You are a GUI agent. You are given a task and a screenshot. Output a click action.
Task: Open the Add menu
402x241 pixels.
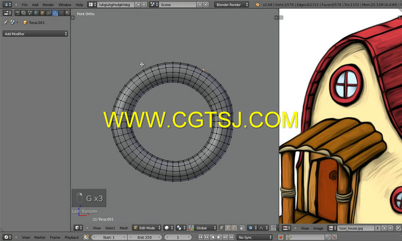pyautogui.click(x=35, y=5)
